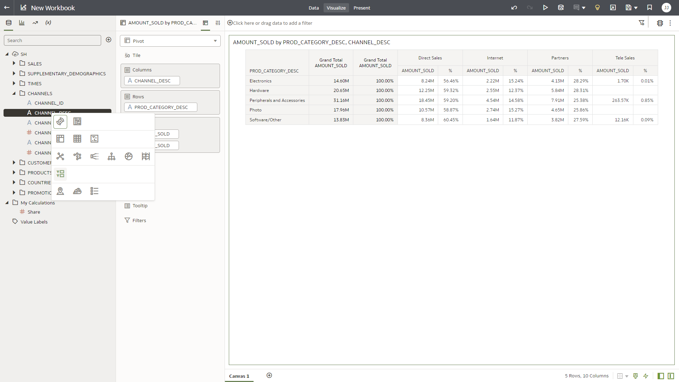Switch to the Data tab
The width and height of the screenshot is (679, 382).
313,8
